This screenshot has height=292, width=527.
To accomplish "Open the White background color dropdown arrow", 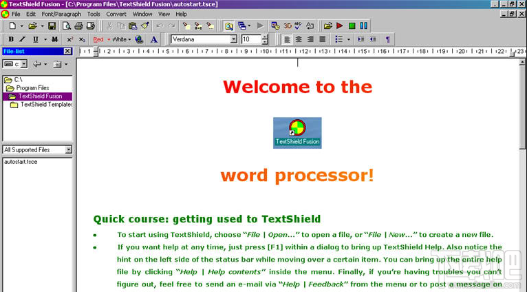I will point(129,39).
